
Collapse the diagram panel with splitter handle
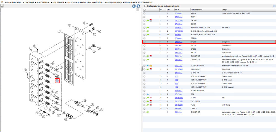point(142,69)
